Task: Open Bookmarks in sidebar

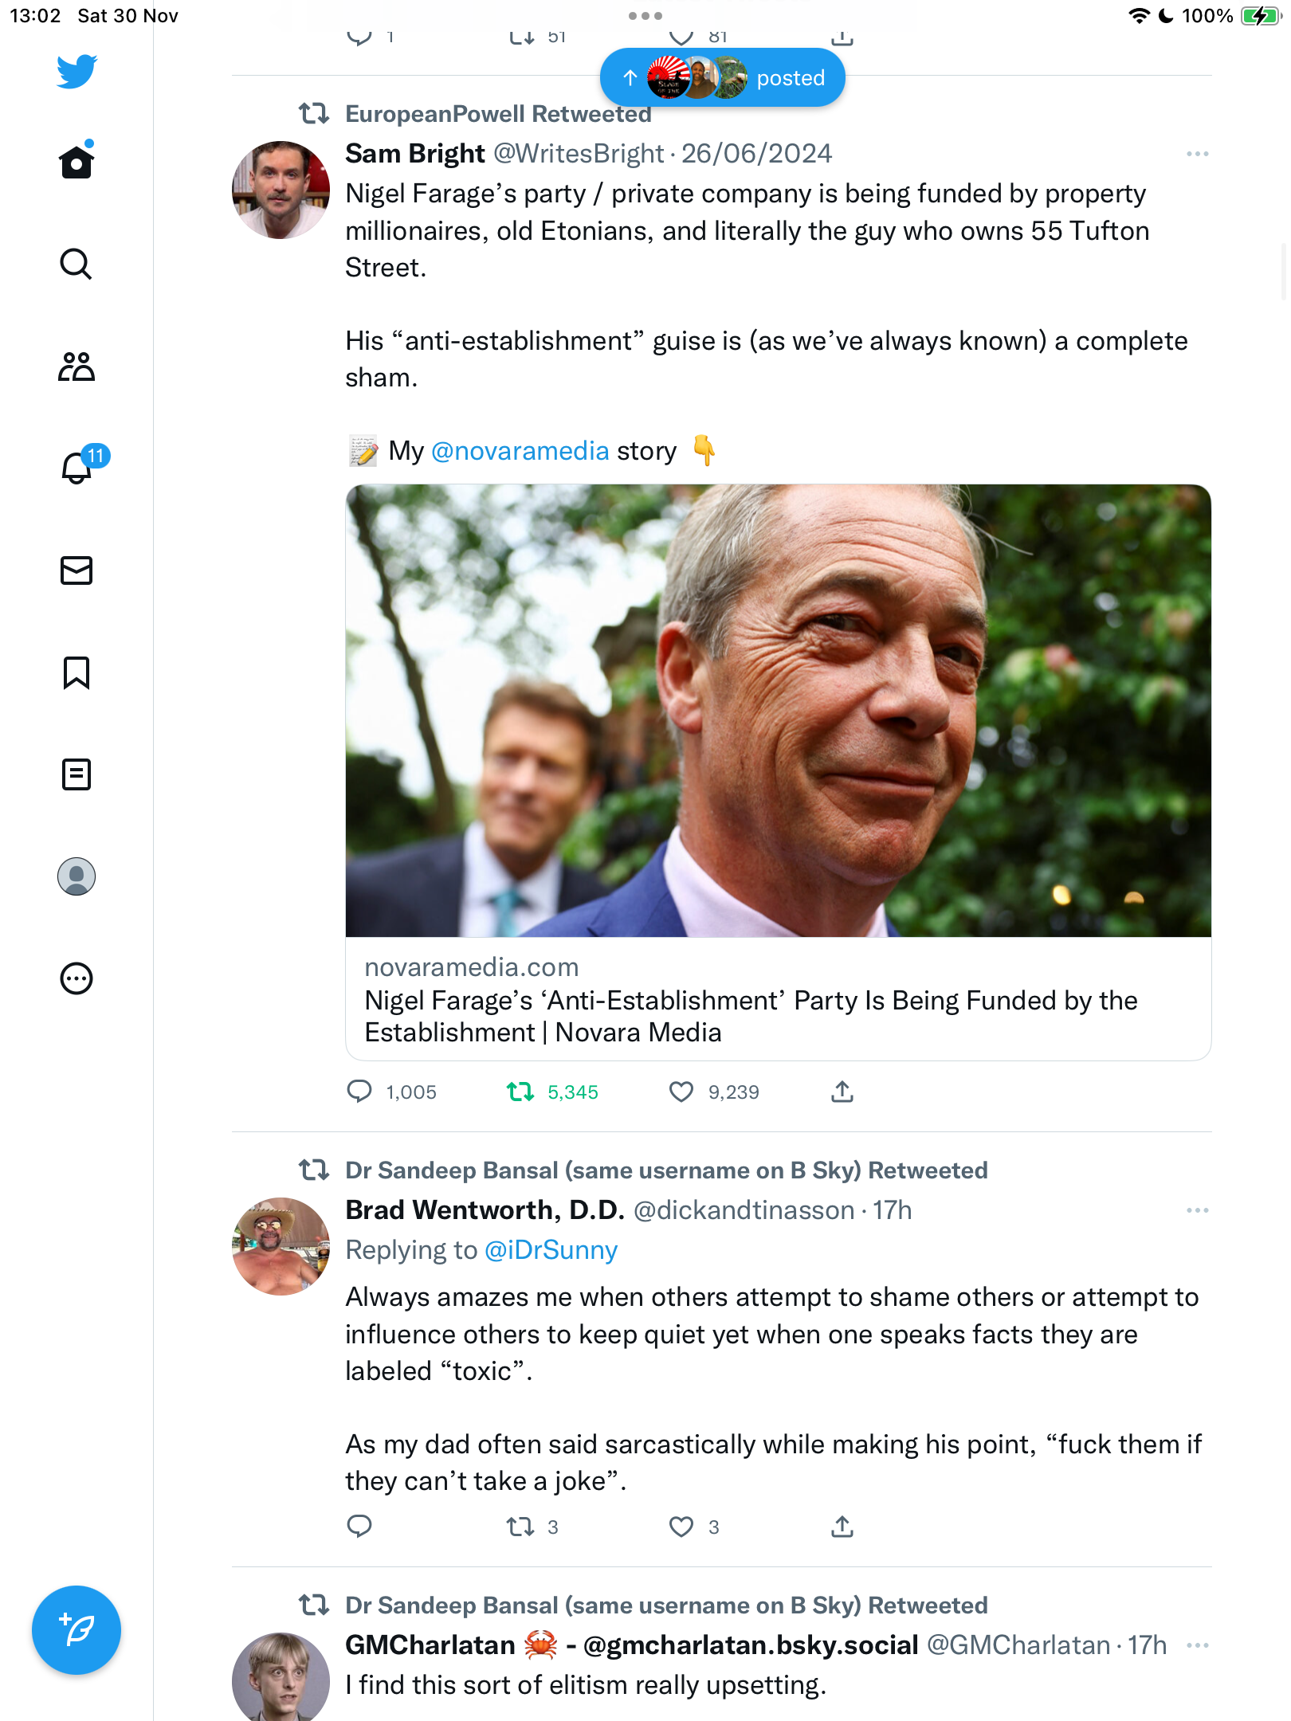Action: coord(77,672)
